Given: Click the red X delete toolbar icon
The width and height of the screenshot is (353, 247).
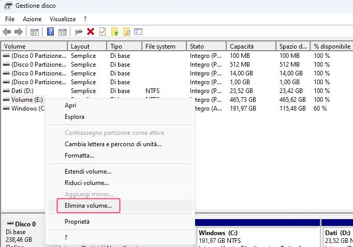Looking at the screenshot, I should pyautogui.click(x=91, y=32).
